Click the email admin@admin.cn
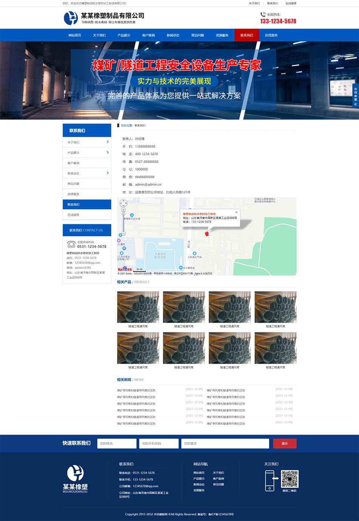Viewport: 359px width, 521px height. point(148,184)
